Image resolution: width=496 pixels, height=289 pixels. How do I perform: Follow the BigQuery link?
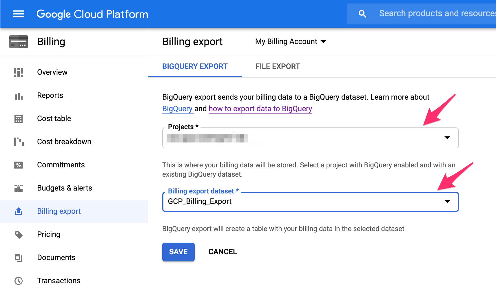click(x=177, y=109)
